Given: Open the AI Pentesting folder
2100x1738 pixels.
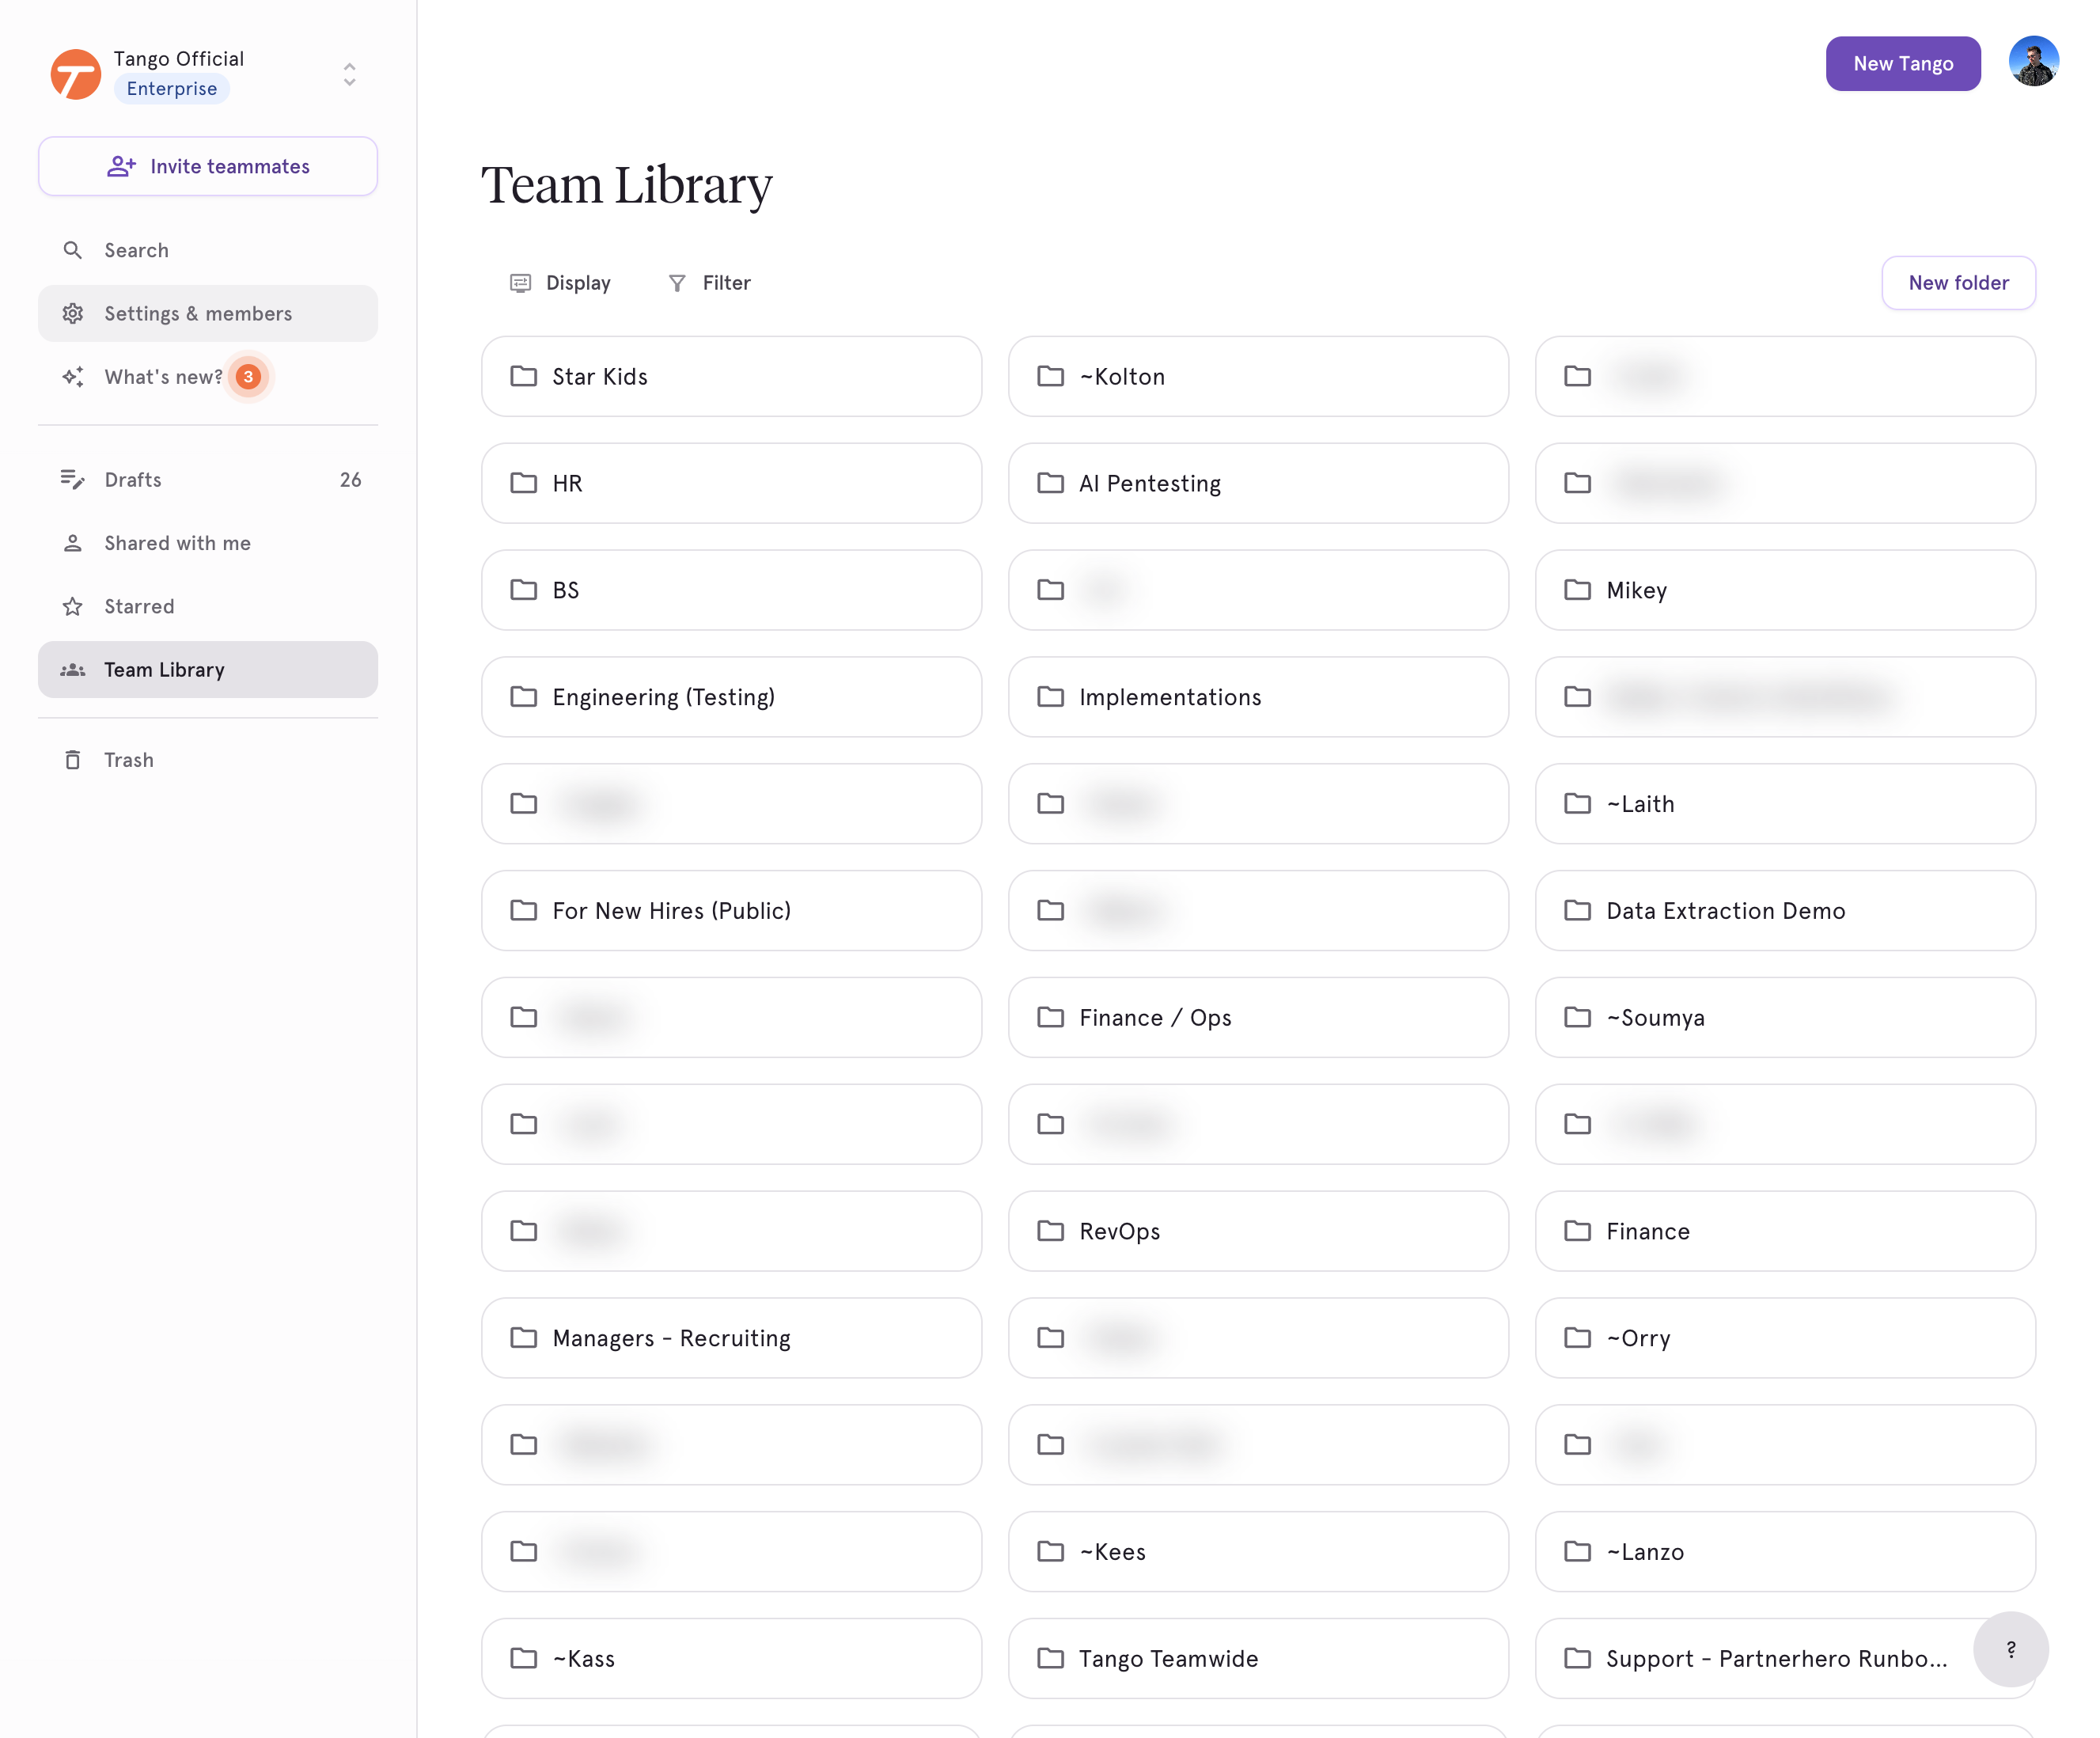Looking at the screenshot, I should [1258, 483].
